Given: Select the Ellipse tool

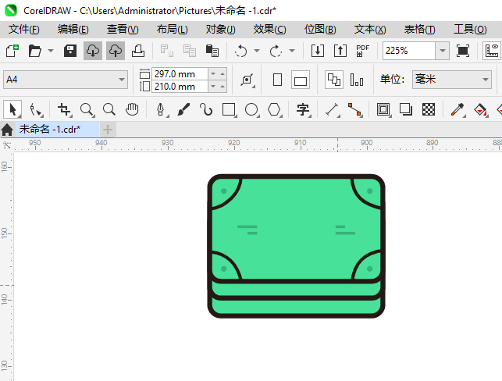Looking at the screenshot, I should pyautogui.click(x=251, y=109).
